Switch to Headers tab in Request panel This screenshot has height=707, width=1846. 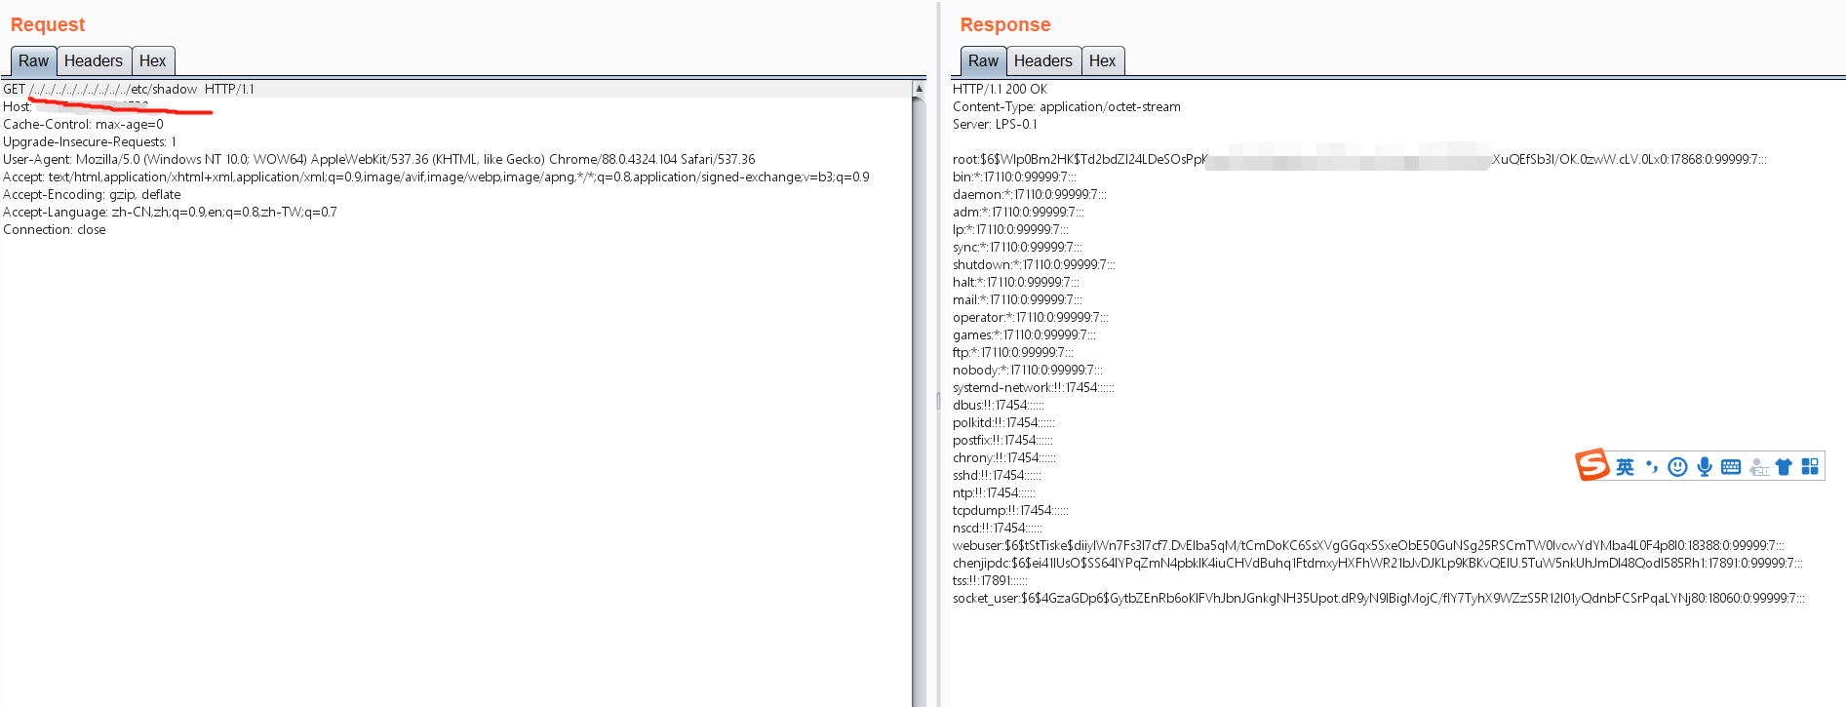pos(94,60)
